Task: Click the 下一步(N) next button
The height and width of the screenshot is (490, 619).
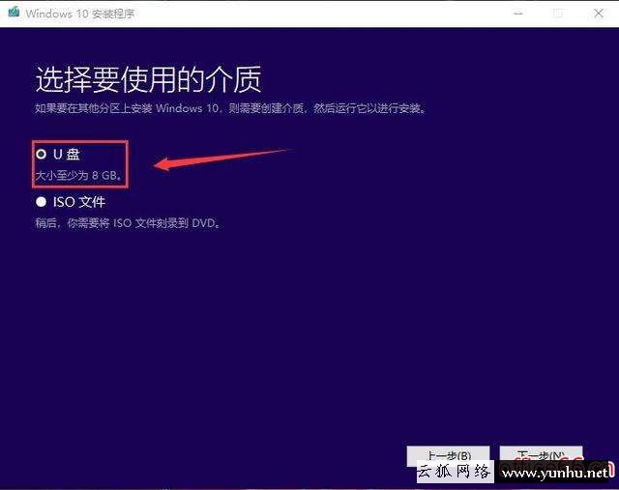Action: click(541, 456)
